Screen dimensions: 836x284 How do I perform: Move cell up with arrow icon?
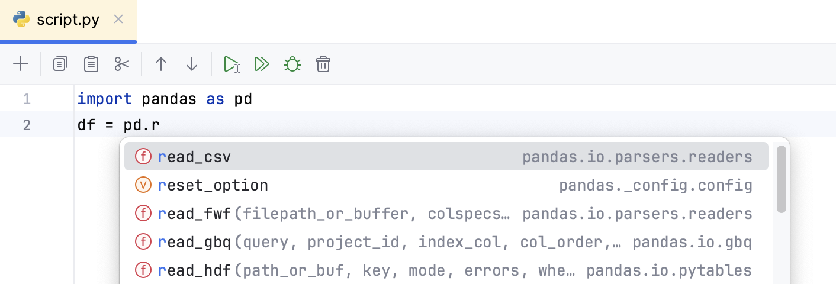pos(160,64)
